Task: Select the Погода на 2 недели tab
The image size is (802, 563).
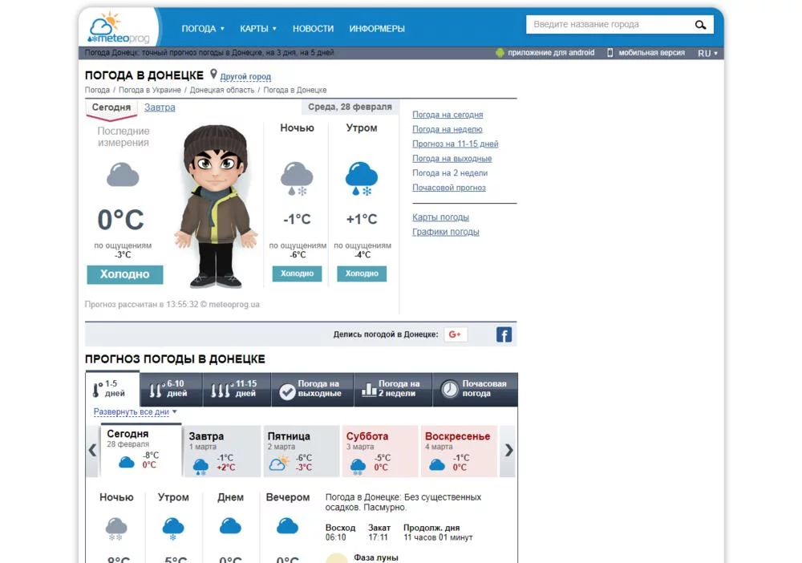Action: 393,390
